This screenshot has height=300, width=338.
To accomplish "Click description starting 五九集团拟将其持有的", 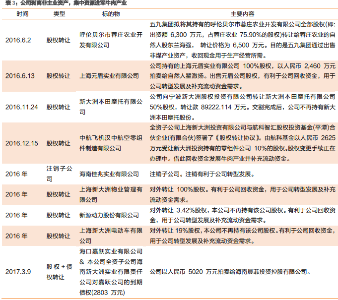I will click(x=243, y=40).
